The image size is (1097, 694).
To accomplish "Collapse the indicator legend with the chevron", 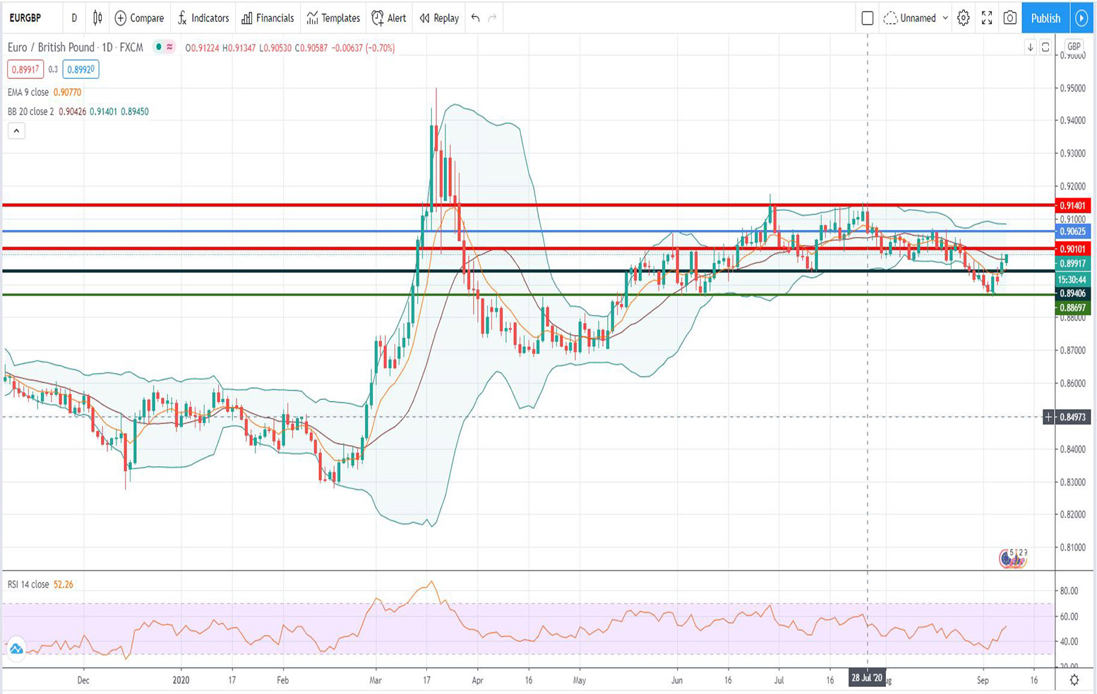I will [16, 130].
